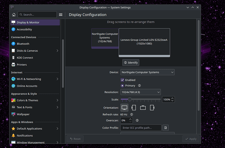
Task: Click the ICC profile file browse icon
Action: click(x=166, y=128)
